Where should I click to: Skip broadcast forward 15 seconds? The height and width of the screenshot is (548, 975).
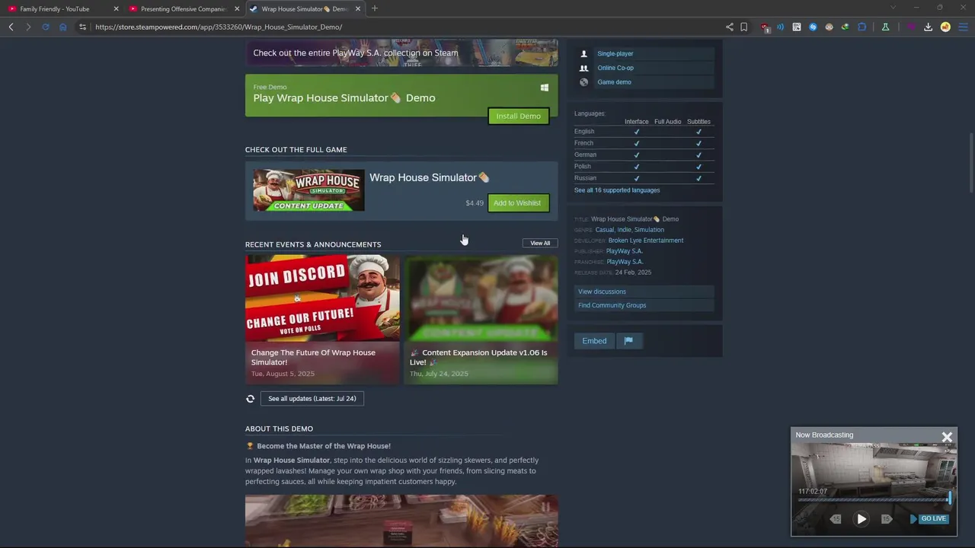[x=887, y=519]
